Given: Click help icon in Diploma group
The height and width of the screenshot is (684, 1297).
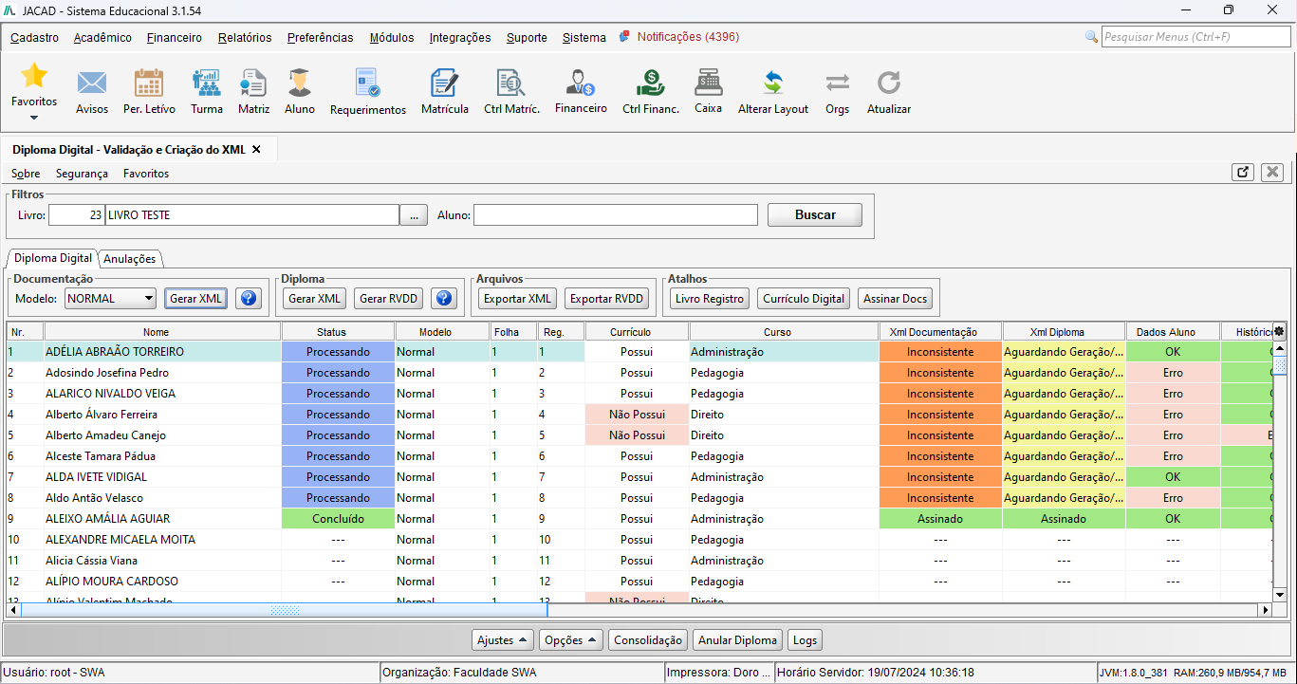Looking at the screenshot, I should 443,299.
